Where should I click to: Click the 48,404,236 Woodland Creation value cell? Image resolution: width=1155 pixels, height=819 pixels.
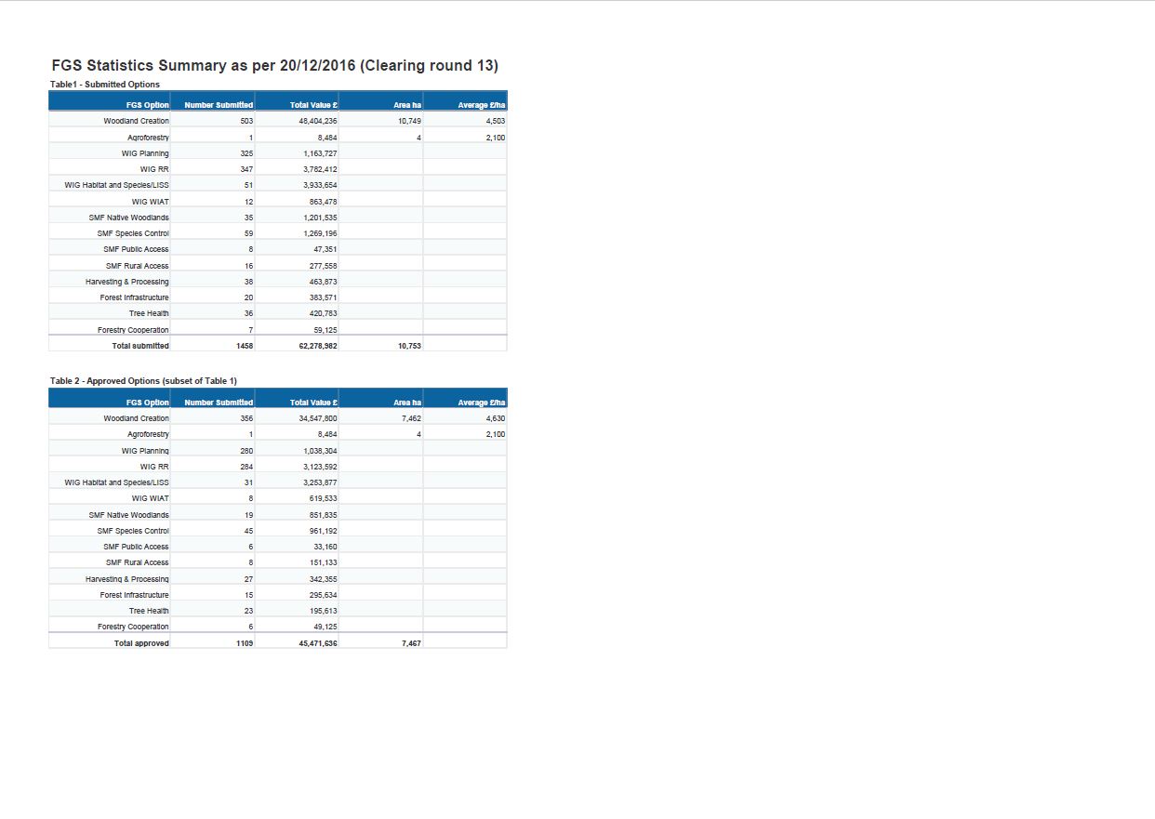317,121
